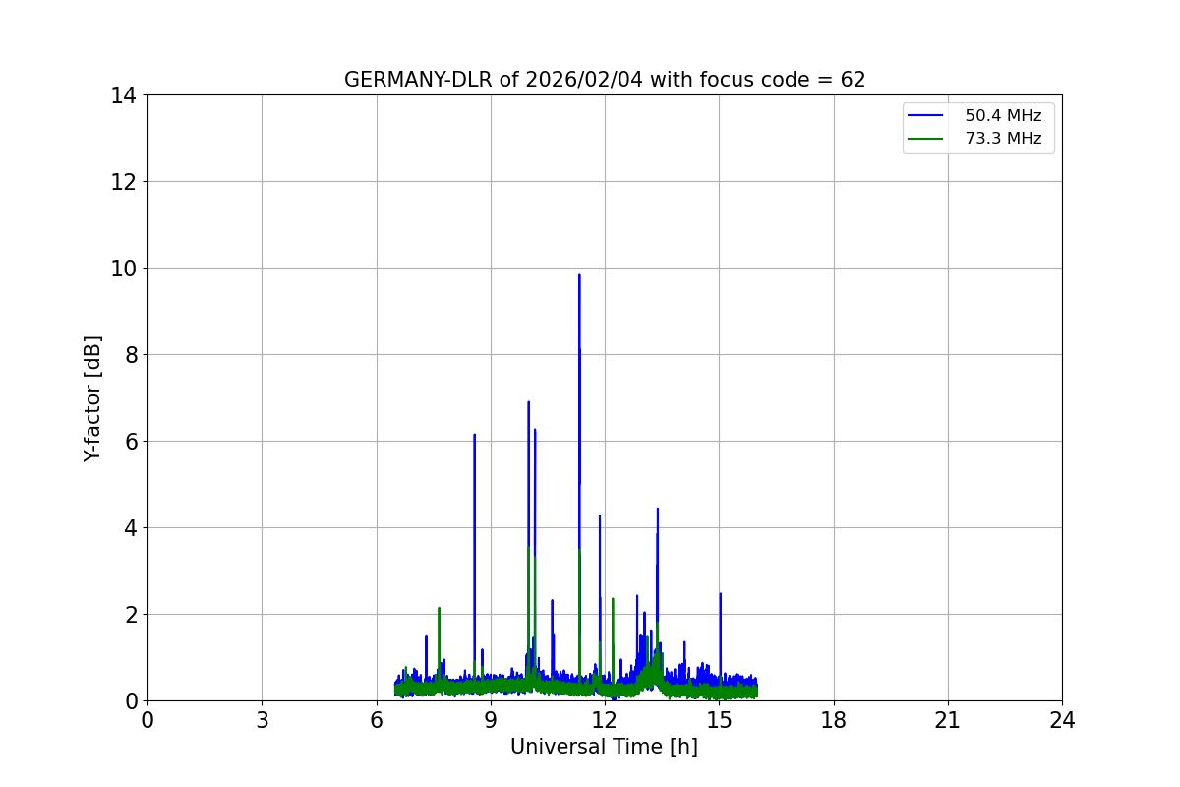Click the y-axis tick label 4

pos(129,528)
